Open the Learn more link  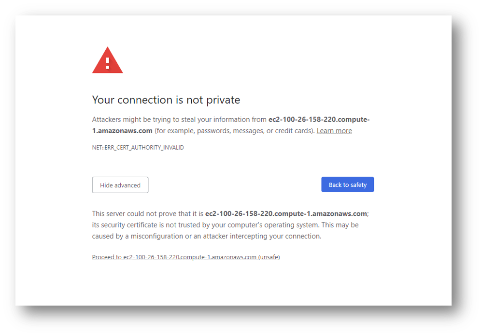point(334,130)
